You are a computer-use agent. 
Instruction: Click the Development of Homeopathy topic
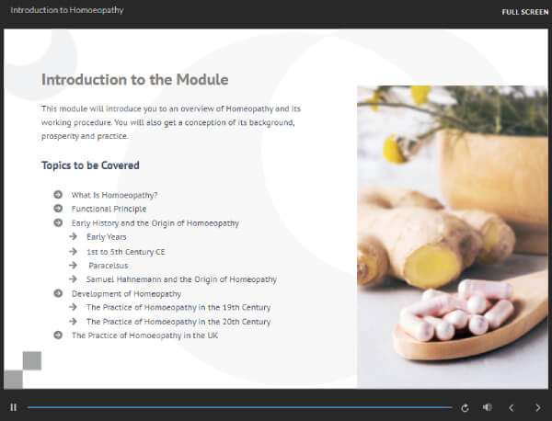click(126, 293)
